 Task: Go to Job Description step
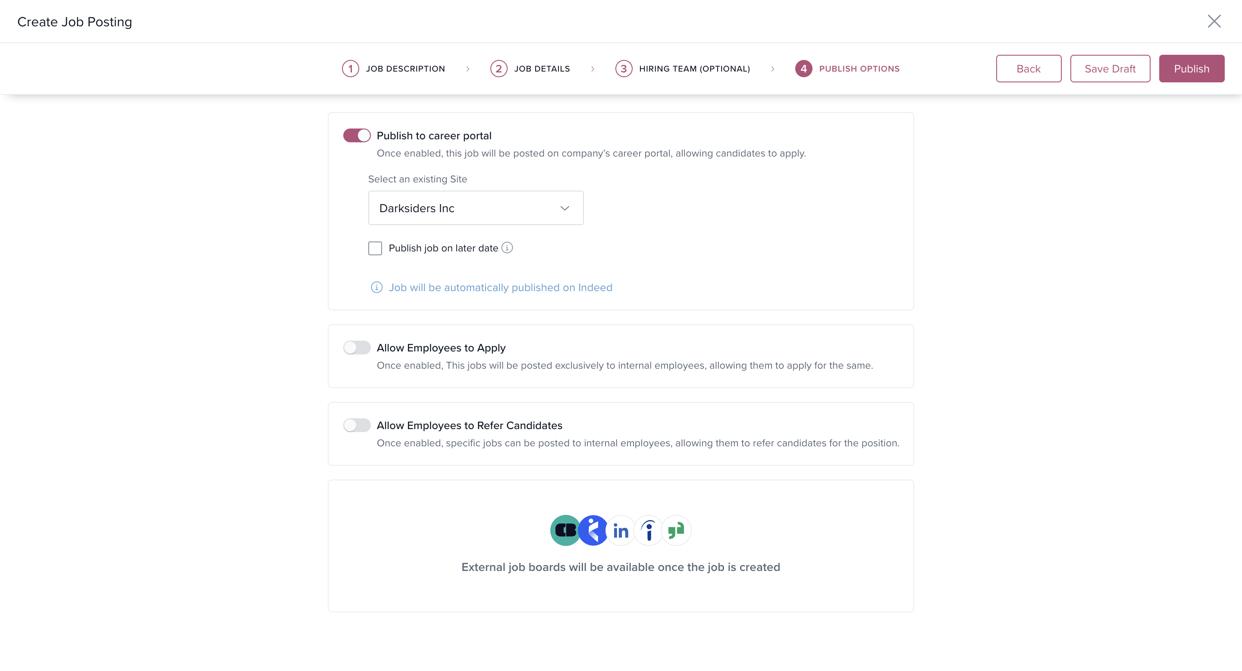click(393, 69)
